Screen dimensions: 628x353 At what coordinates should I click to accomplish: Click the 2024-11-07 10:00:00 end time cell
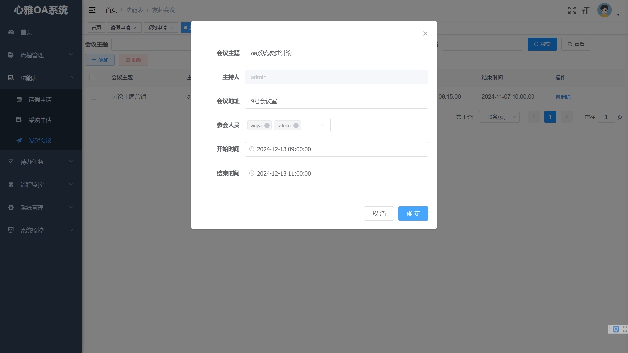[x=508, y=97]
